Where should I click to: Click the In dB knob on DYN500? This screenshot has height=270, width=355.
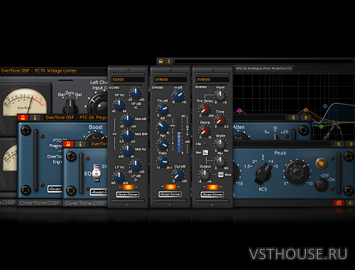[178, 95]
